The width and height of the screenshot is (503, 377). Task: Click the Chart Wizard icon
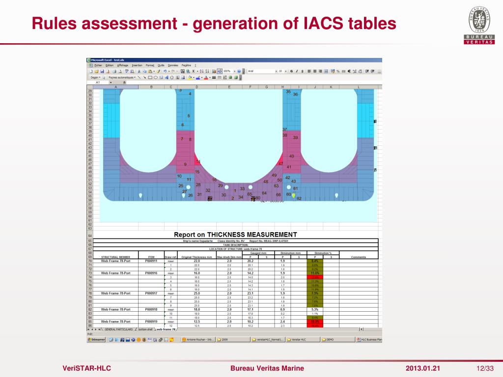pos(214,71)
